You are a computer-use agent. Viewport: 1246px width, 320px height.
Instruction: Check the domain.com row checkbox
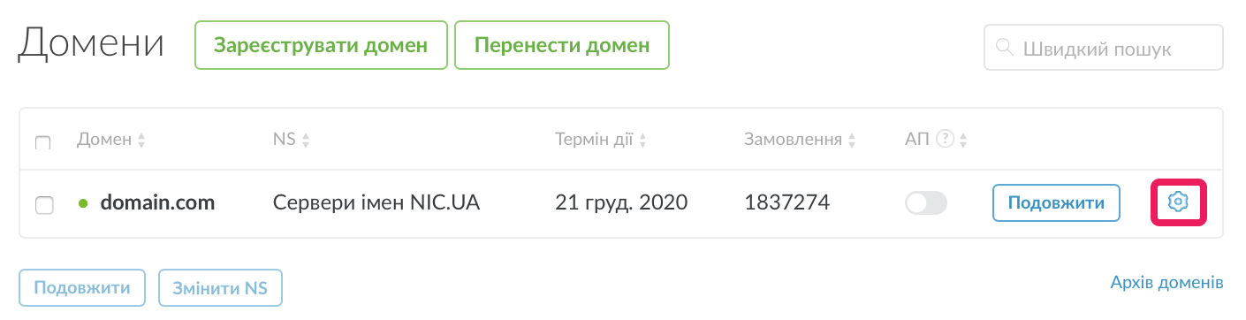pos(43,205)
